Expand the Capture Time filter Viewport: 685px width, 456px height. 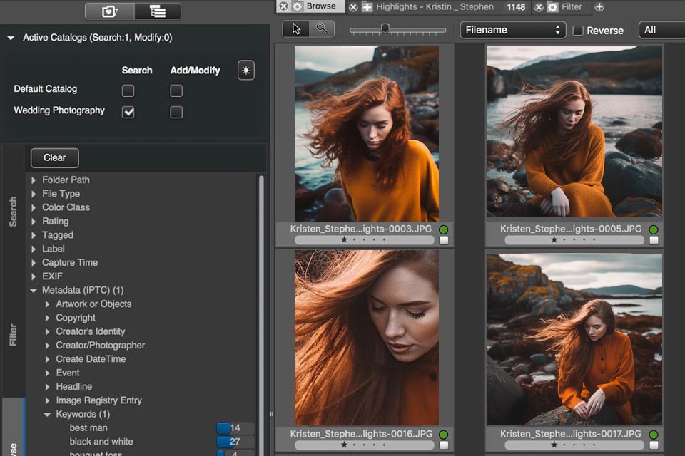34,263
